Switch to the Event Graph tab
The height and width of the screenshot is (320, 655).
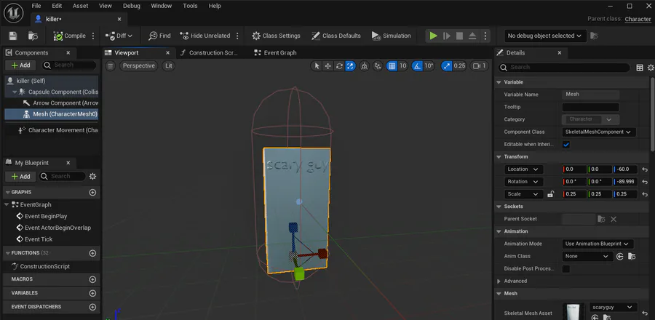click(276, 53)
